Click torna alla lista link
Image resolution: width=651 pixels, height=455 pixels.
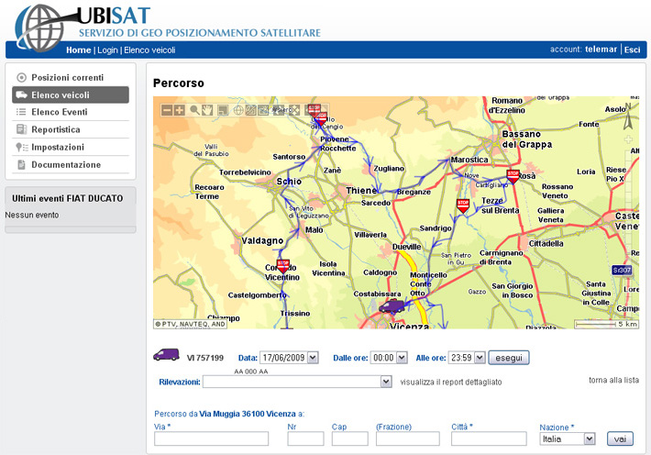(613, 380)
